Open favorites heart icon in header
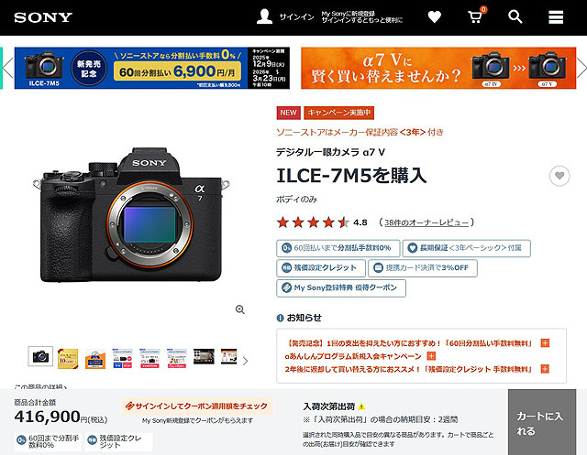 pyautogui.click(x=434, y=16)
